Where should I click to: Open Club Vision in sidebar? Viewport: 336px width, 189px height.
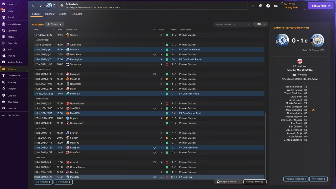click(x=13, y=102)
